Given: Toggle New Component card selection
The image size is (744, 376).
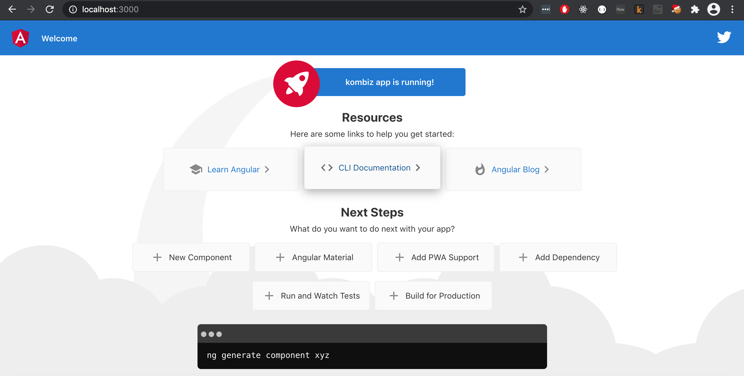Looking at the screenshot, I should click(190, 257).
